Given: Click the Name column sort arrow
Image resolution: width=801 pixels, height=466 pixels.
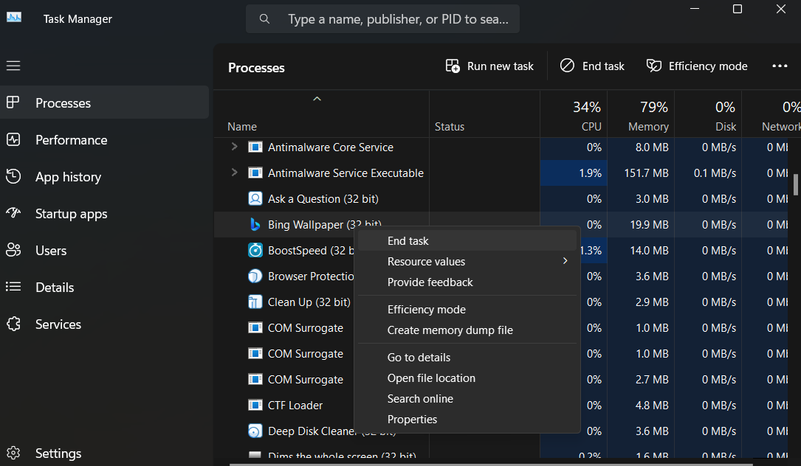Looking at the screenshot, I should click(x=317, y=97).
